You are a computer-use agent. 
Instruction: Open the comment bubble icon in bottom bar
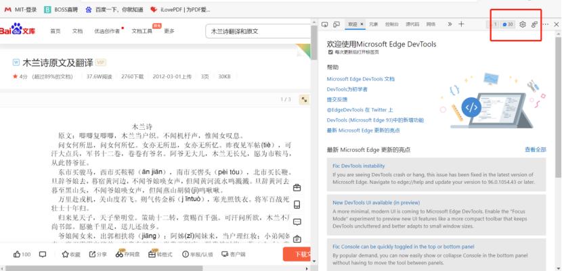43,254
